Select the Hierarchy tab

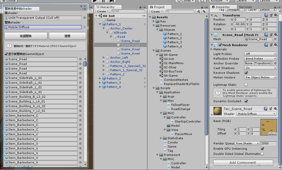[x=107, y=7]
